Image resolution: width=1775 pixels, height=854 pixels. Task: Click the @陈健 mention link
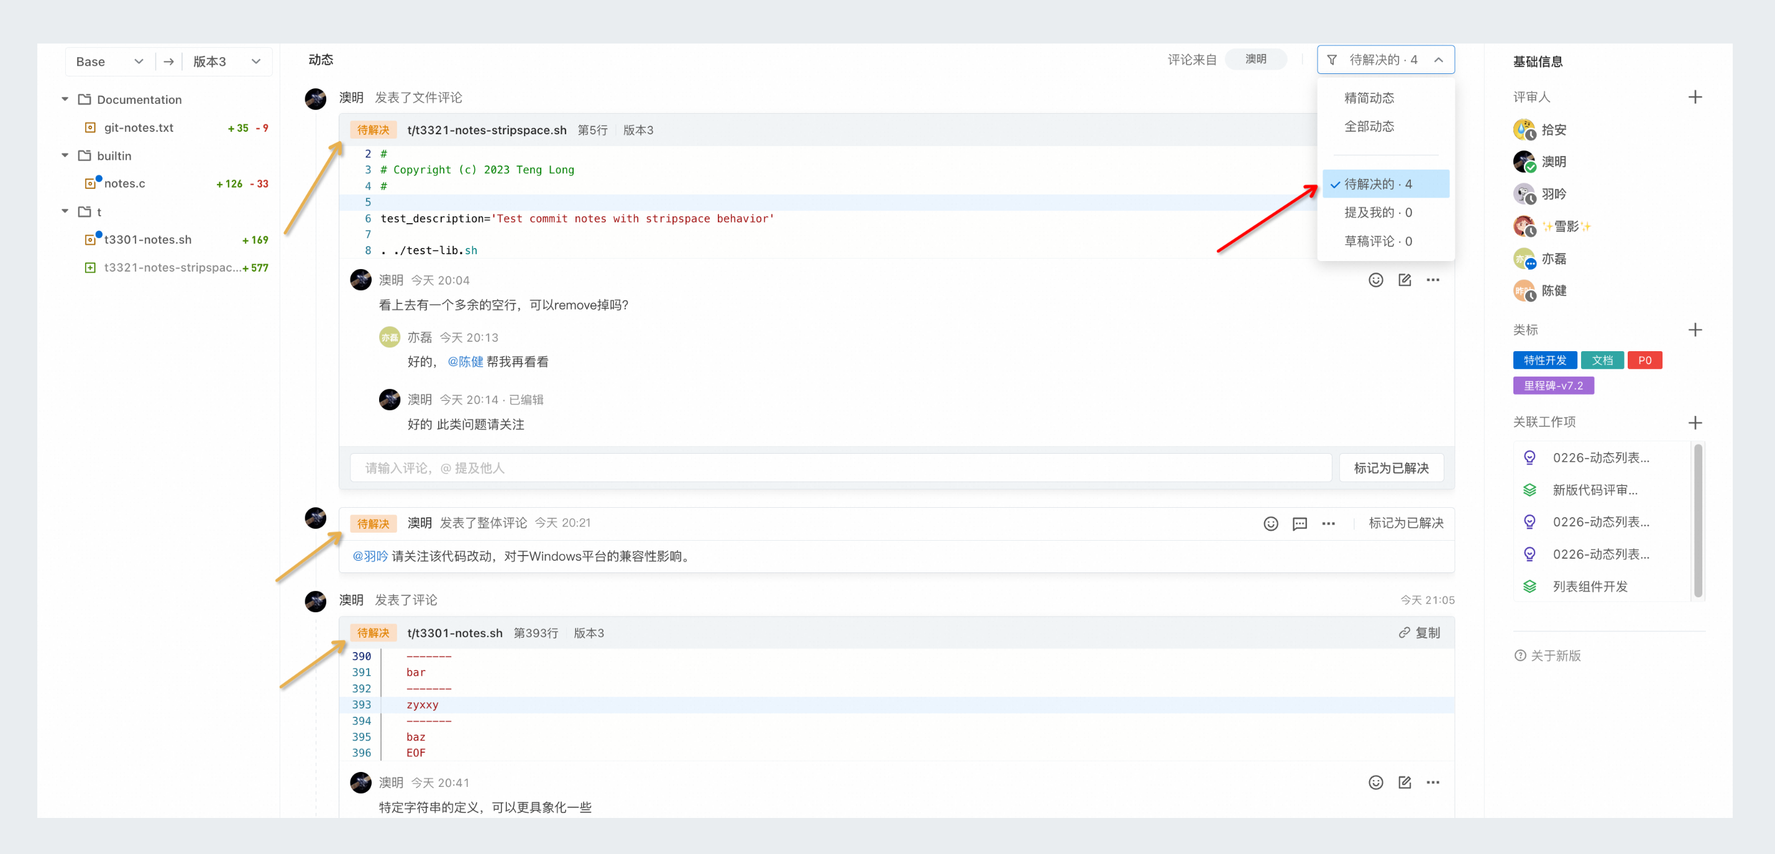click(x=465, y=362)
